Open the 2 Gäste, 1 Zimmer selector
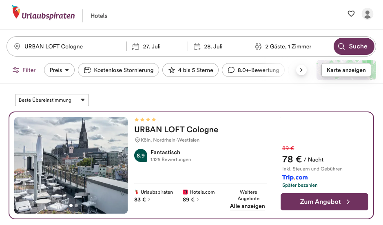The width and height of the screenshot is (383, 225). [x=288, y=47]
